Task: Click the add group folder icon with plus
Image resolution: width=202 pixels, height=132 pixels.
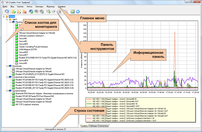Action: click(x=14, y=12)
